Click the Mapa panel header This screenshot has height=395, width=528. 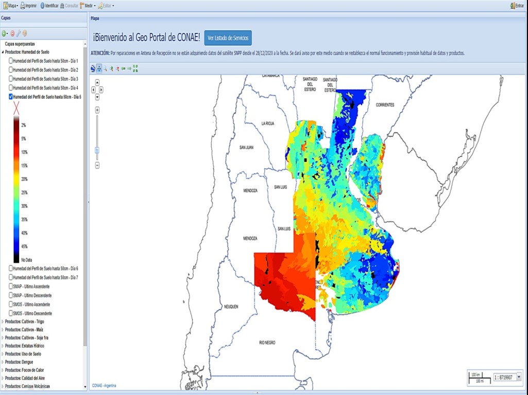tap(308, 19)
